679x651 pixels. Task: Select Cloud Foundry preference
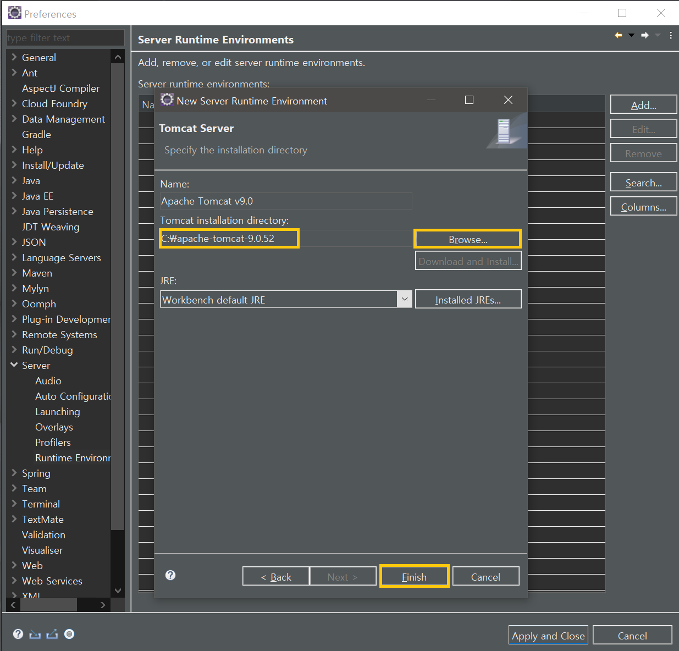pyautogui.click(x=54, y=103)
